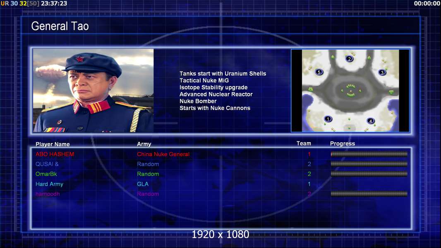
Task: Click 'Isotope Stability upgrade' text
Action: tap(213, 87)
